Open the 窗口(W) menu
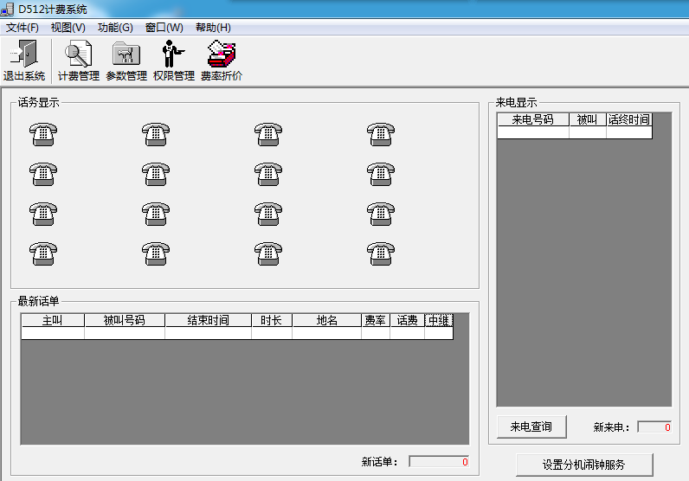 click(x=164, y=28)
